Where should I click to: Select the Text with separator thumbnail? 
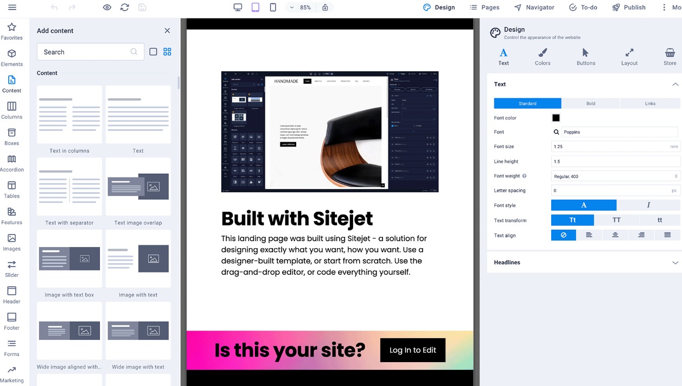[x=69, y=187]
